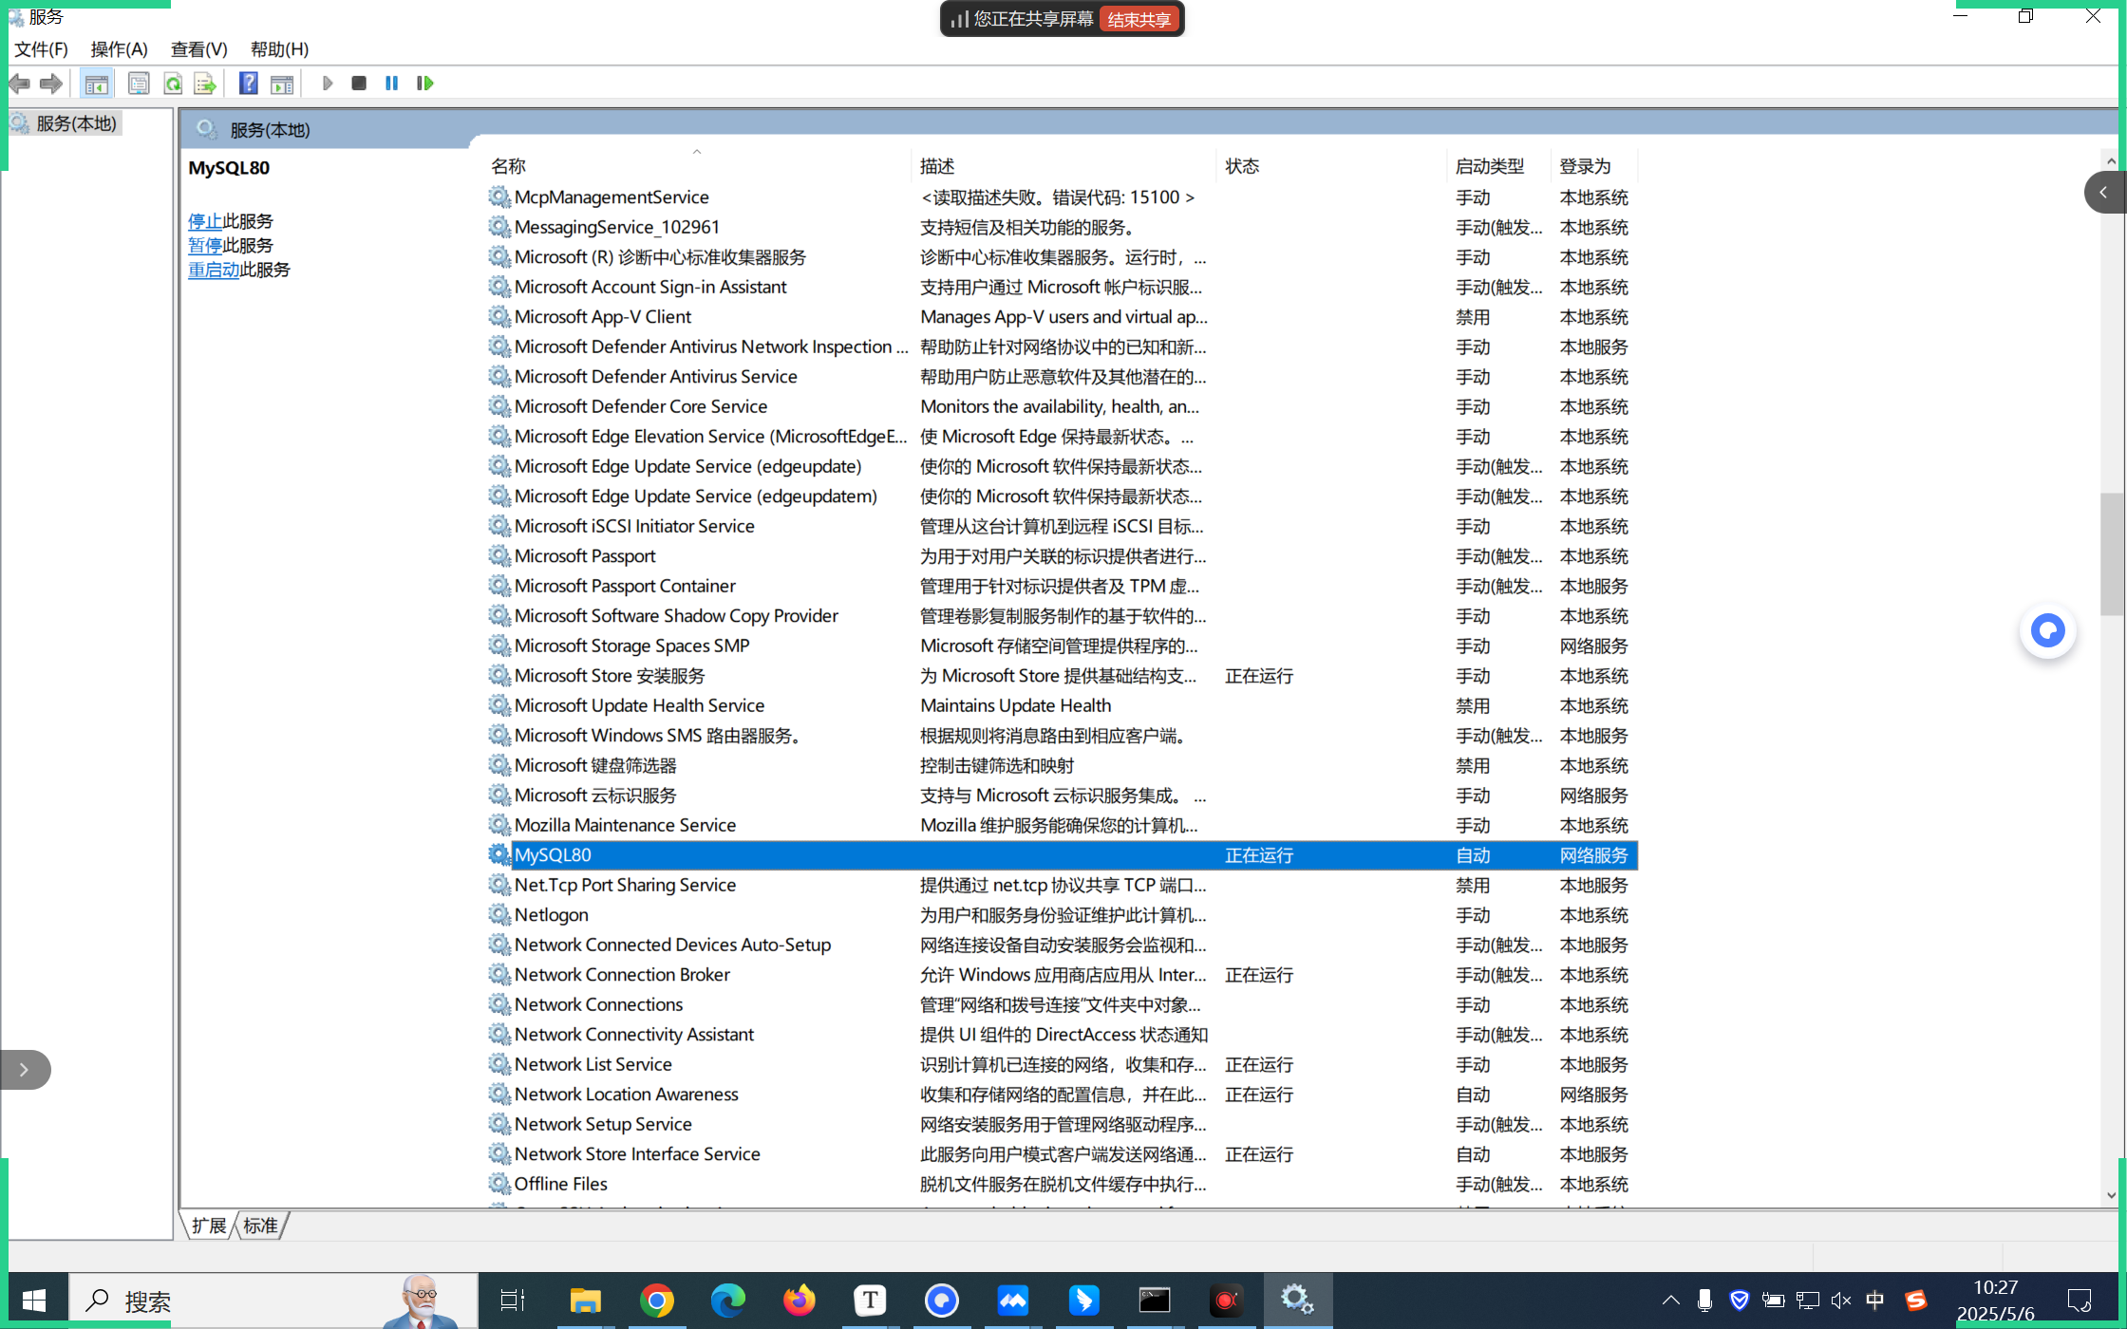Image resolution: width=2127 pixels, height=1329 pixels.
Task: Sort by the 名称 column header
Action: pos(508,166)
